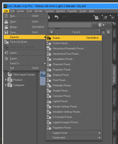Image resolution: width=118 pixels, height=144 pixels.
Task: Click the database filter dropdown icon
Action: [x=101, y=25]
